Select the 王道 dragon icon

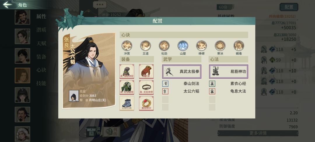click(146, 46)
